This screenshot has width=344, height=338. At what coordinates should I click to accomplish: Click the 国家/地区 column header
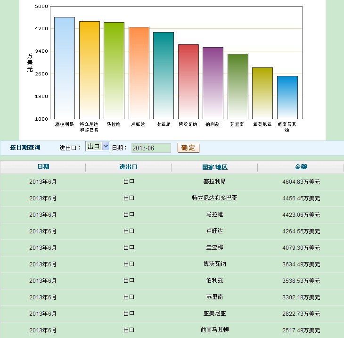point(214,167)
